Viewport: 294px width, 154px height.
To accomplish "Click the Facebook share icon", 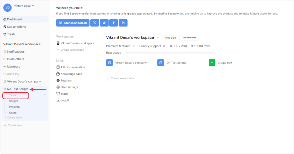I will pos(114,23).
